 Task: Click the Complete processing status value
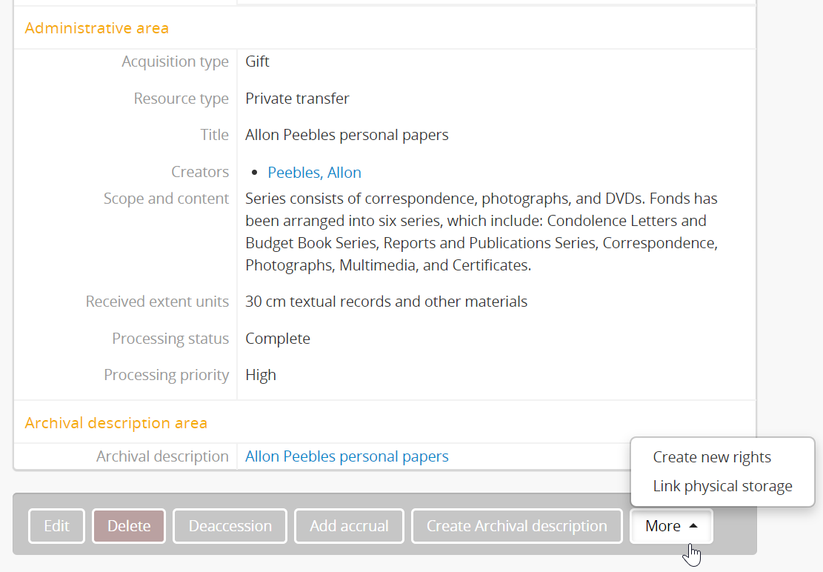[x=278, y=339]
